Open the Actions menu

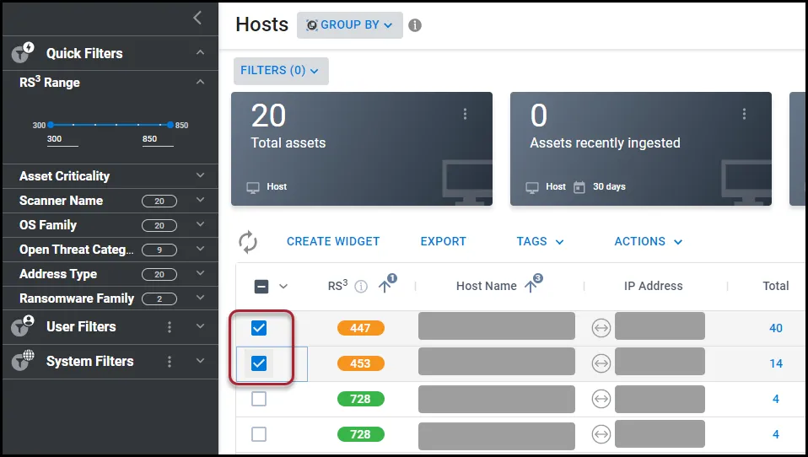(649, 242)
